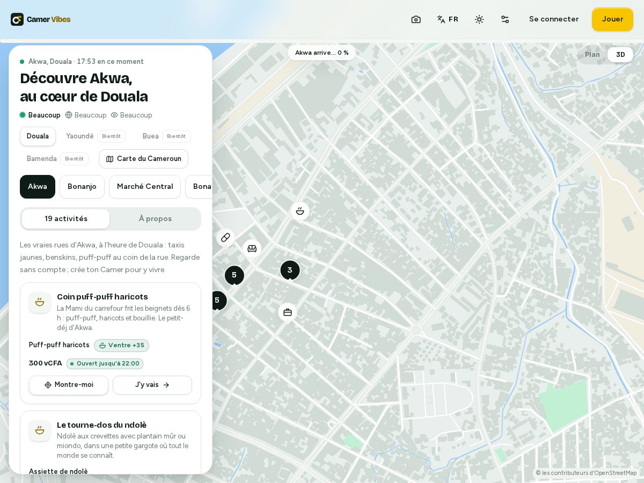Open the settings sliders icon
Image resolution: width=644 pixels, height=483 pixels.
click(505, 19)
